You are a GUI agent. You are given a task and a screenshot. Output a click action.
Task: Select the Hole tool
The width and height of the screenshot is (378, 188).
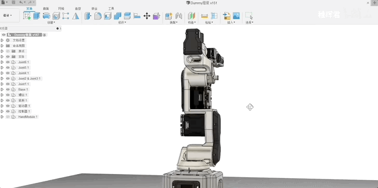point(56,16)
